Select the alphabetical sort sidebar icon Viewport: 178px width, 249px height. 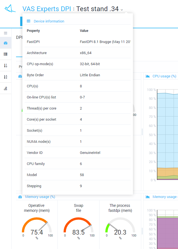[6, 77]
